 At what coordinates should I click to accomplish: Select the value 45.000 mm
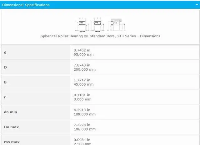[x=83, y=84]
